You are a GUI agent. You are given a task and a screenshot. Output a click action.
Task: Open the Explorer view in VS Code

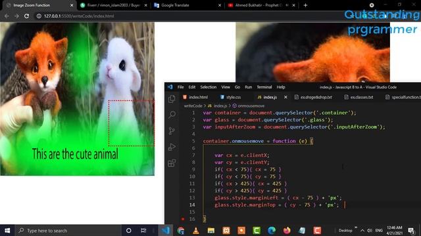[x=172, y=99]
